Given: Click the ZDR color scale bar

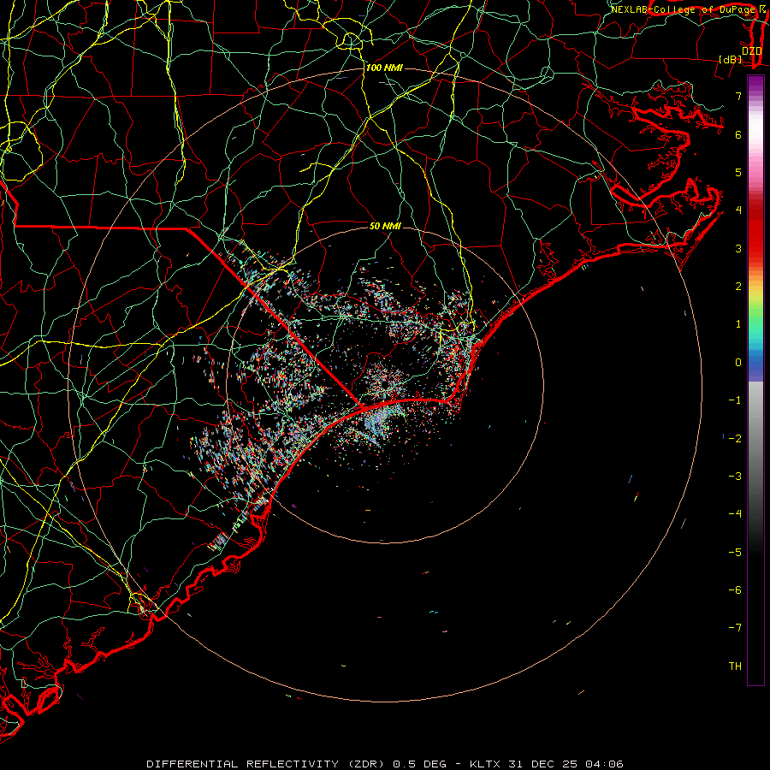Looking at the screenshot, I should tap(755, 380).
